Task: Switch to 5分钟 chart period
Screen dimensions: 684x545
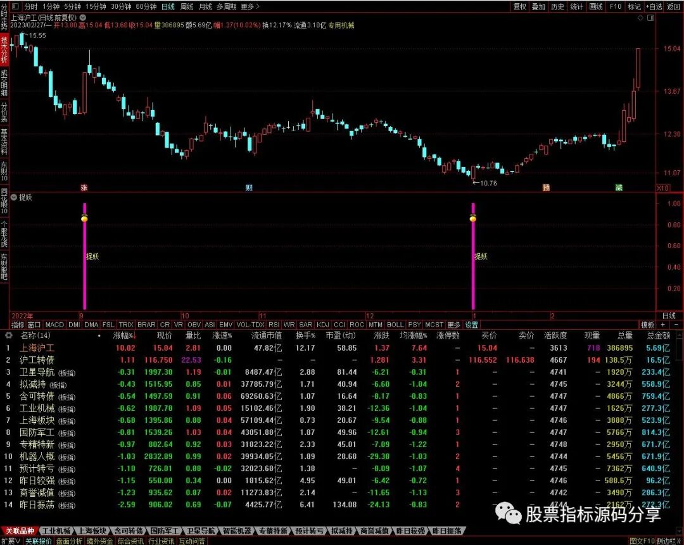Action: [72, 6]
